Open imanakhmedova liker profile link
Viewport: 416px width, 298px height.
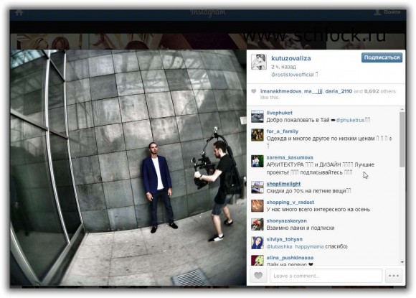pyautogui.click(x=280, y=91)
